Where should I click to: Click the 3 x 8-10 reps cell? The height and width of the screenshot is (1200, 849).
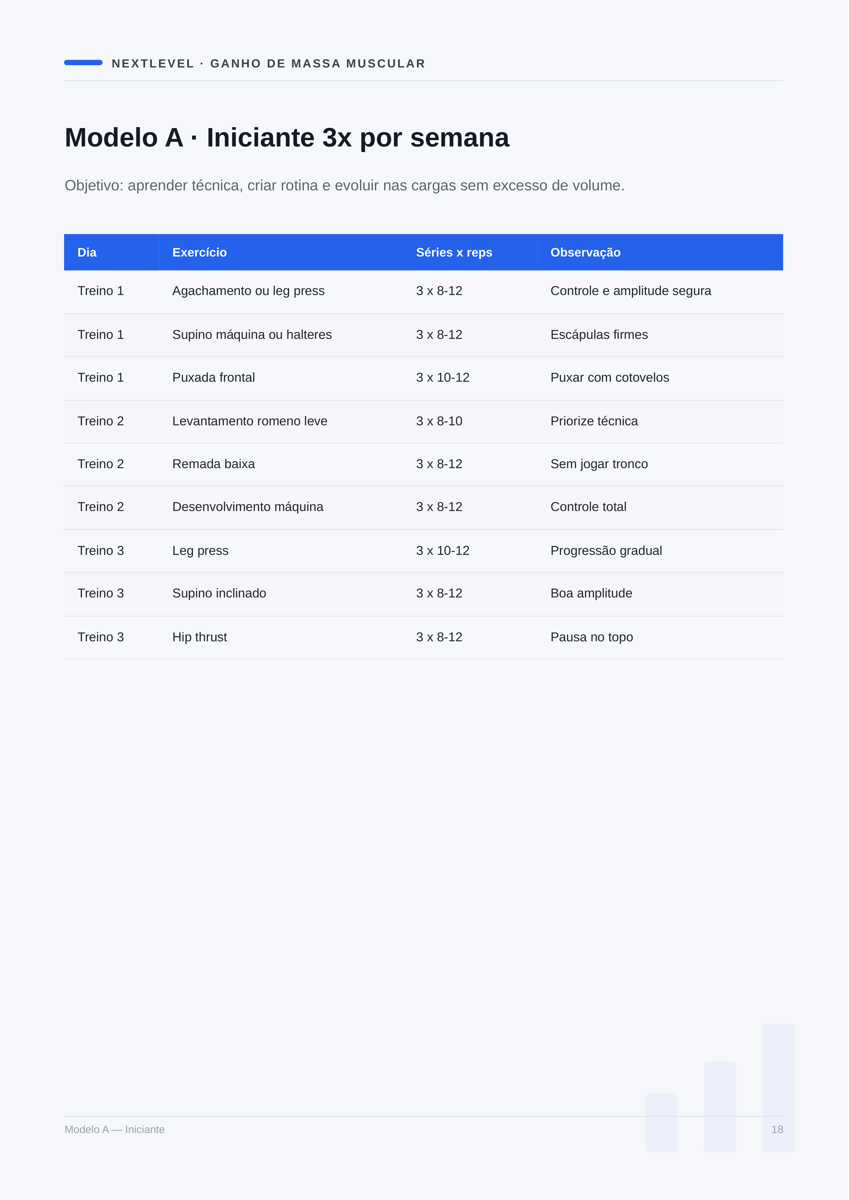[439, 421]
